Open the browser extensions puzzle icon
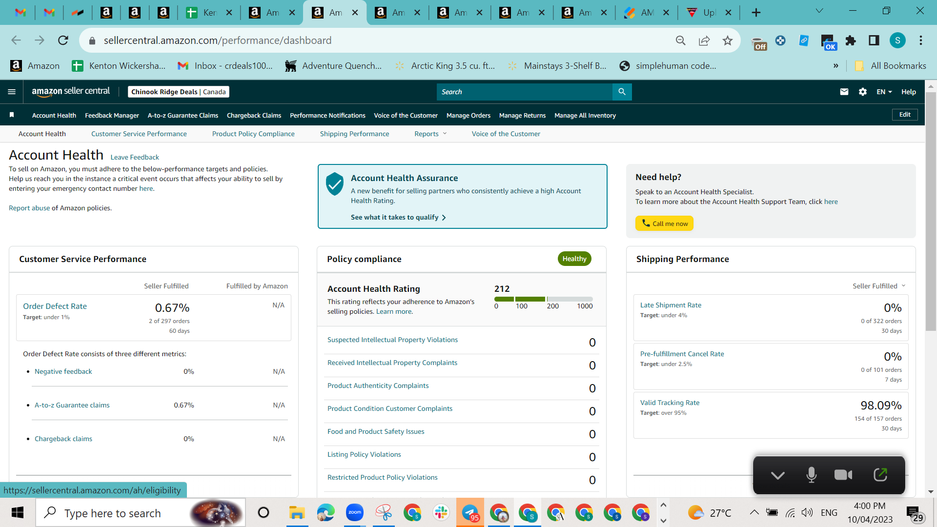This screenshot has width=937, height=527. 851,41
